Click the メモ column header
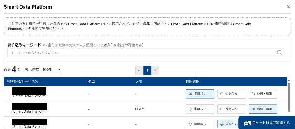 [139, 82]
